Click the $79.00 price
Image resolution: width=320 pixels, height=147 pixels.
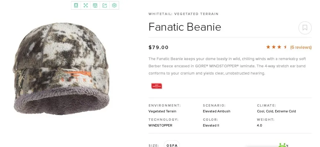158,47
